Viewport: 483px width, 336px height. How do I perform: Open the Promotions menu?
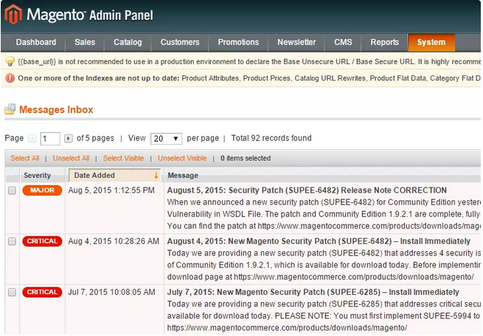[238, 42]
